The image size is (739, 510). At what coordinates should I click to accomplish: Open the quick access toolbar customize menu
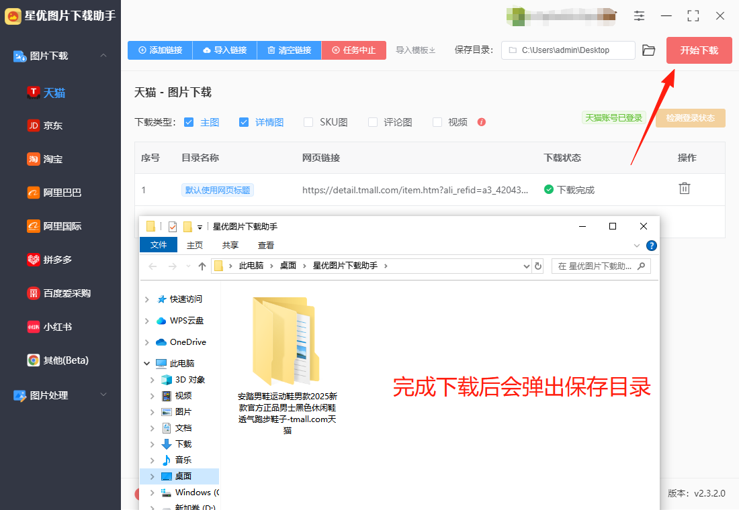[x=200, y=227]
